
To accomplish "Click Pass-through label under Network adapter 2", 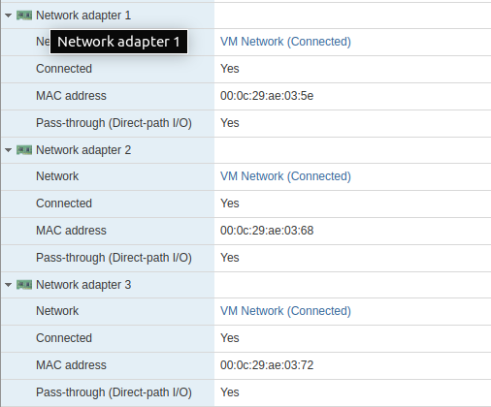I will click(114, 258).
